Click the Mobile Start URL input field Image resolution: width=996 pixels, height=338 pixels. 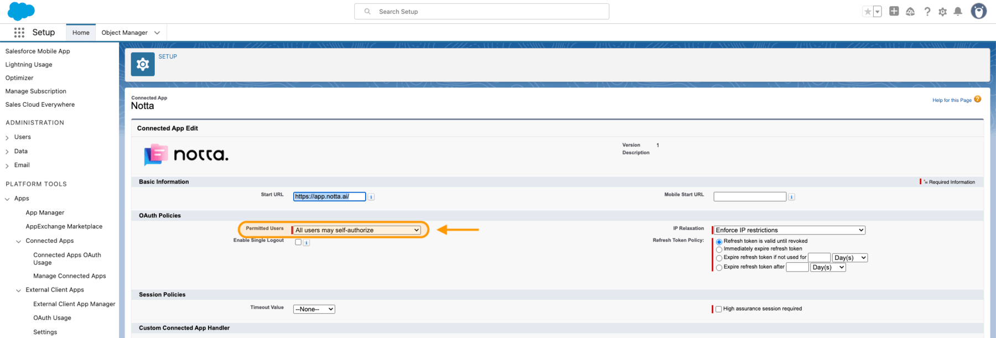pyautogui.click(x=750, y=196)
